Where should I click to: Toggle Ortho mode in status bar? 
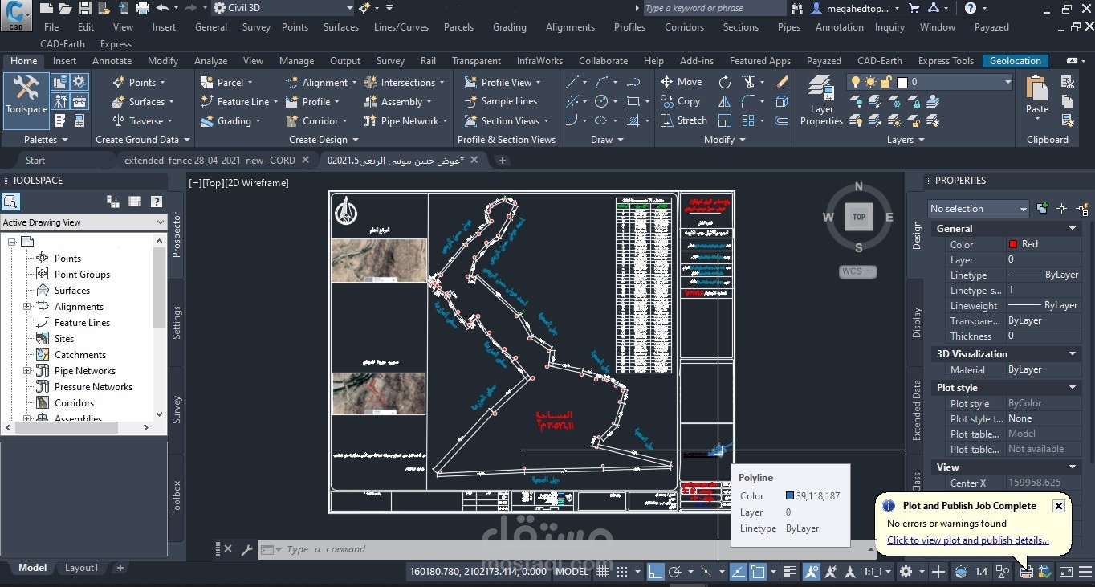pos(656,572)
